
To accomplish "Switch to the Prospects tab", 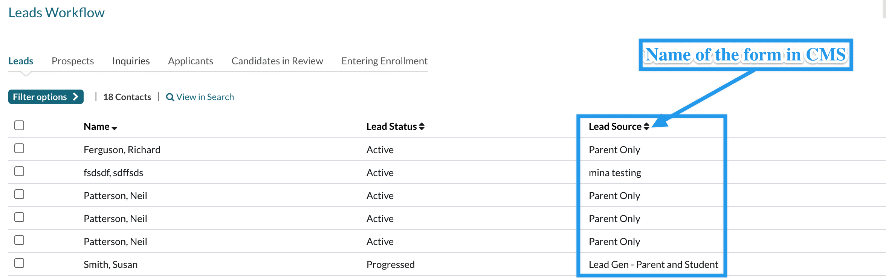I will point(72,61).
